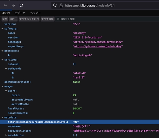Select the openRegistrations false value
This screenshot has width=159, height=138.
pyautogui.click(x=77, y=82)
